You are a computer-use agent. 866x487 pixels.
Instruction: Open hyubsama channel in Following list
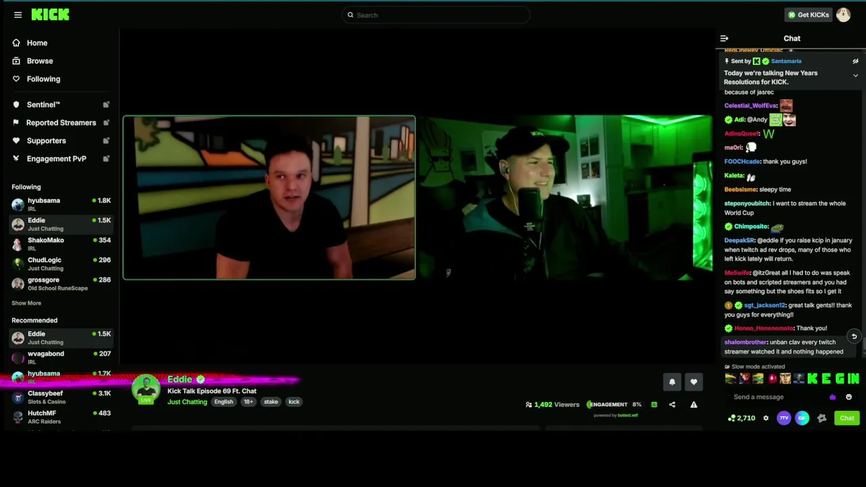[x=61, y=204]
